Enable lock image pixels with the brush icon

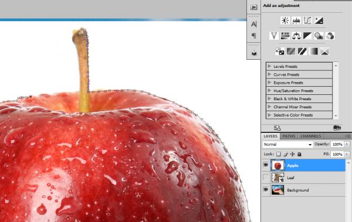pyautogui.click(x=286, y=154)
